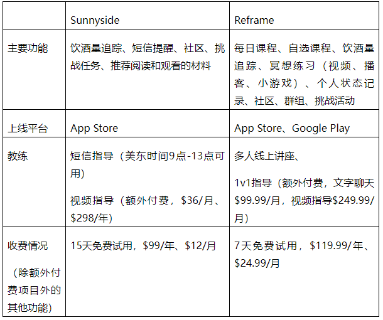The width and height of the screenshot is (383, 320).
Task: Select the empty top-left table cell
Action: (35, 19)
